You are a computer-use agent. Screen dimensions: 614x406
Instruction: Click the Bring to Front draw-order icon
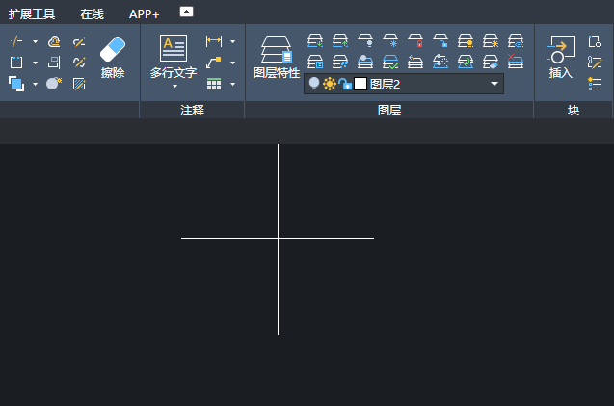[x=16, y=84]
